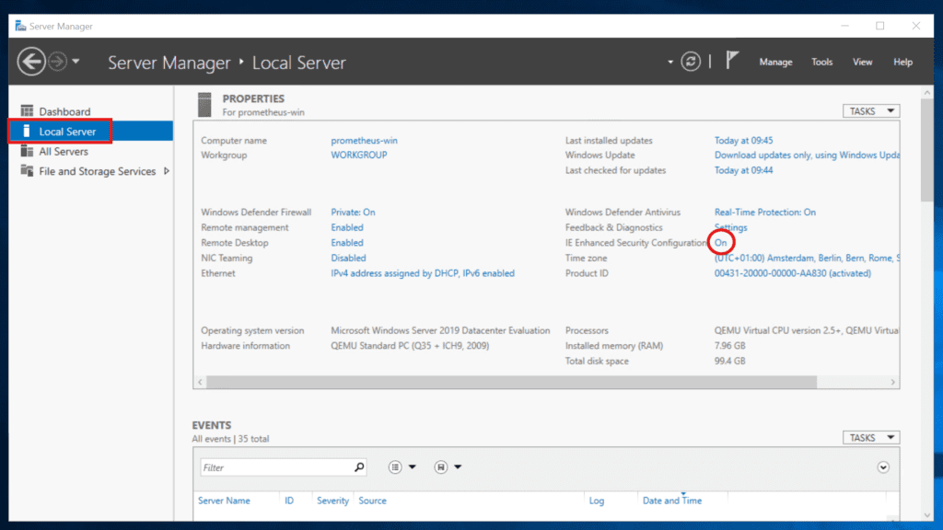Click the prometheus-win computer name link
The height and width of the screenshot is (530, 943).
[x=364, y=141]
